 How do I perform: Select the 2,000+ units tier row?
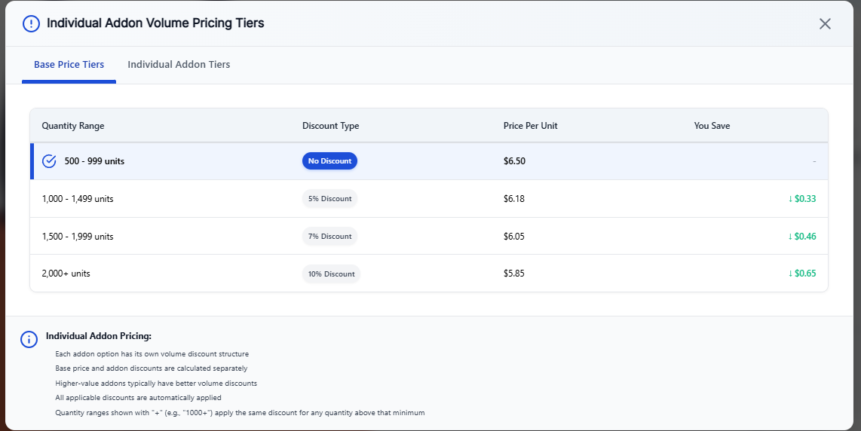coord(66,274)
